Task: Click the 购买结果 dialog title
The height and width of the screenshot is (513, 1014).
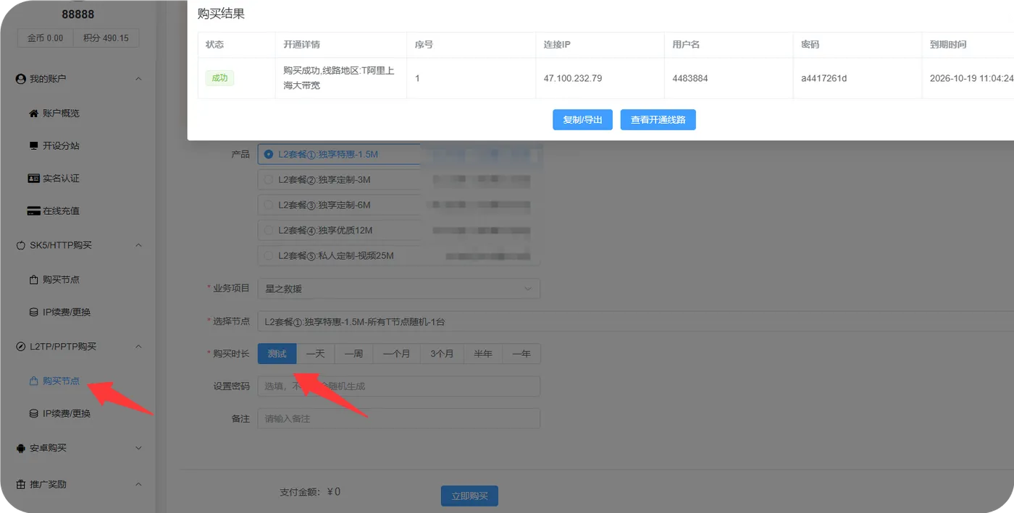Action: 221,14
